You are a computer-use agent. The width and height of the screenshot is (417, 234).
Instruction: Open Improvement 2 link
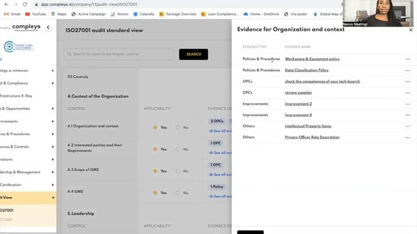[x=298, y=104]
